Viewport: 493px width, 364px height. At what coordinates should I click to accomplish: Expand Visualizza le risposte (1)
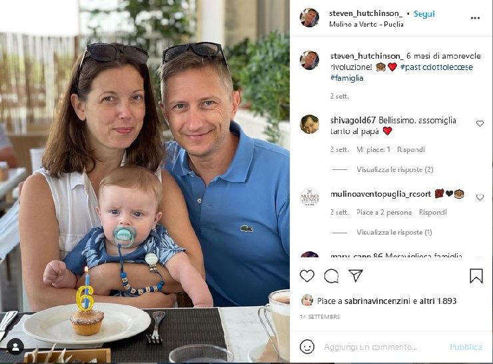(x=394, y=233)
